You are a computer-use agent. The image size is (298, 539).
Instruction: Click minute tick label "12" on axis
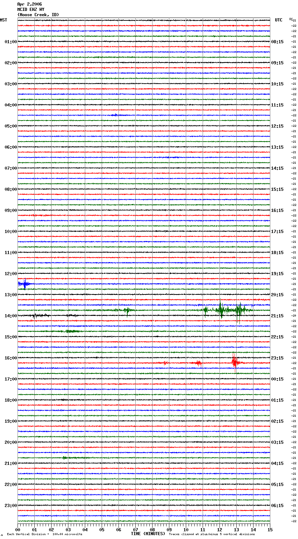click(x=219, y=530)
